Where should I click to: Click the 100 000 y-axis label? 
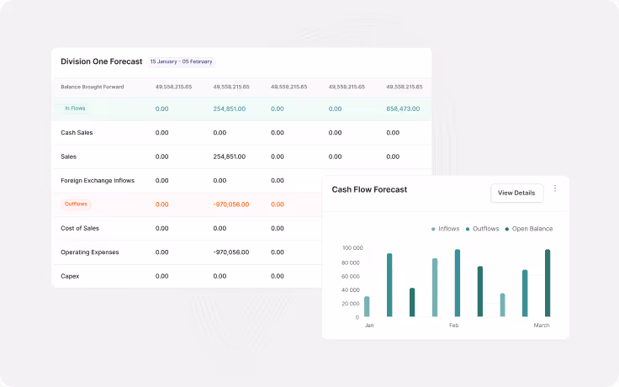pos(352,248)
